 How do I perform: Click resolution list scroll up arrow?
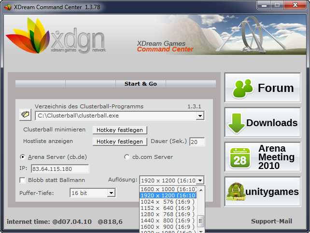pyautogui.click(x=201, y=190)
